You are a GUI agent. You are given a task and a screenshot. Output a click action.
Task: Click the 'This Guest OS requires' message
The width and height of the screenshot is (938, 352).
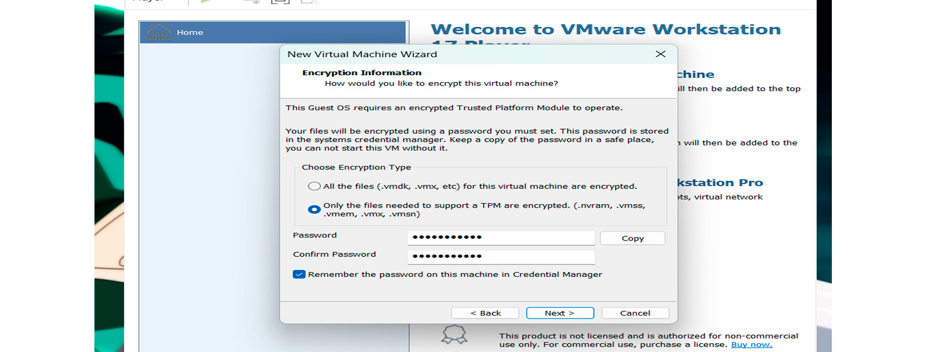(x=454, y=108)
